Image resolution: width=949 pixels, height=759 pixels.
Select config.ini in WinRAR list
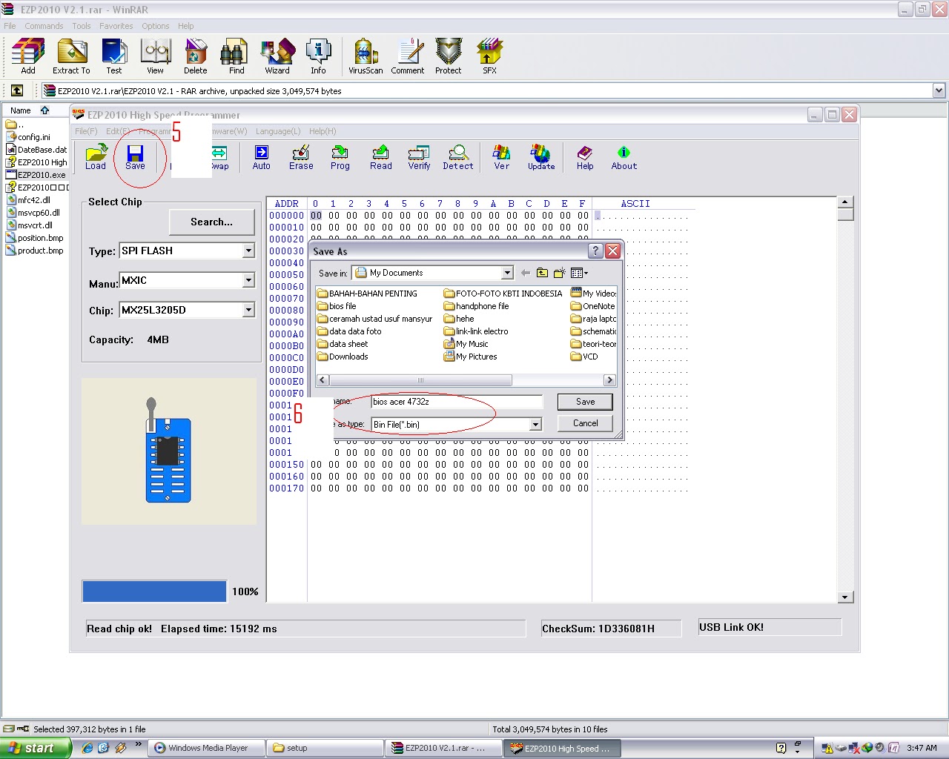pos(28,137)
